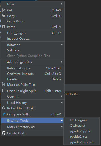Viewport: 101px width, 146px height.
Task: Expand the Local History submenu arrow
Action: (x=61, y=102)
